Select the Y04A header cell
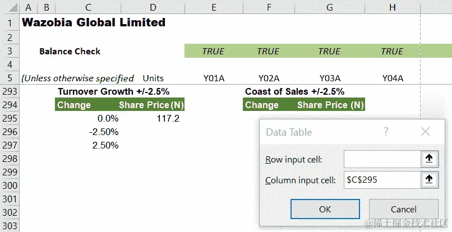The height and width of the screenshot is (232, 452). click(x=393, y=78)
